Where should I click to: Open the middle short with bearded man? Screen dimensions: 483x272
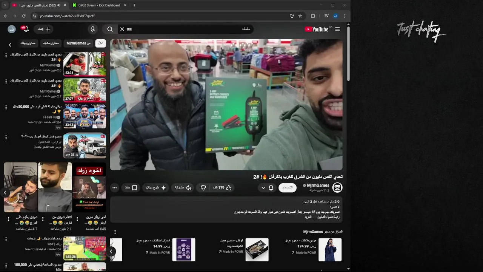click(x=55, y=187)
